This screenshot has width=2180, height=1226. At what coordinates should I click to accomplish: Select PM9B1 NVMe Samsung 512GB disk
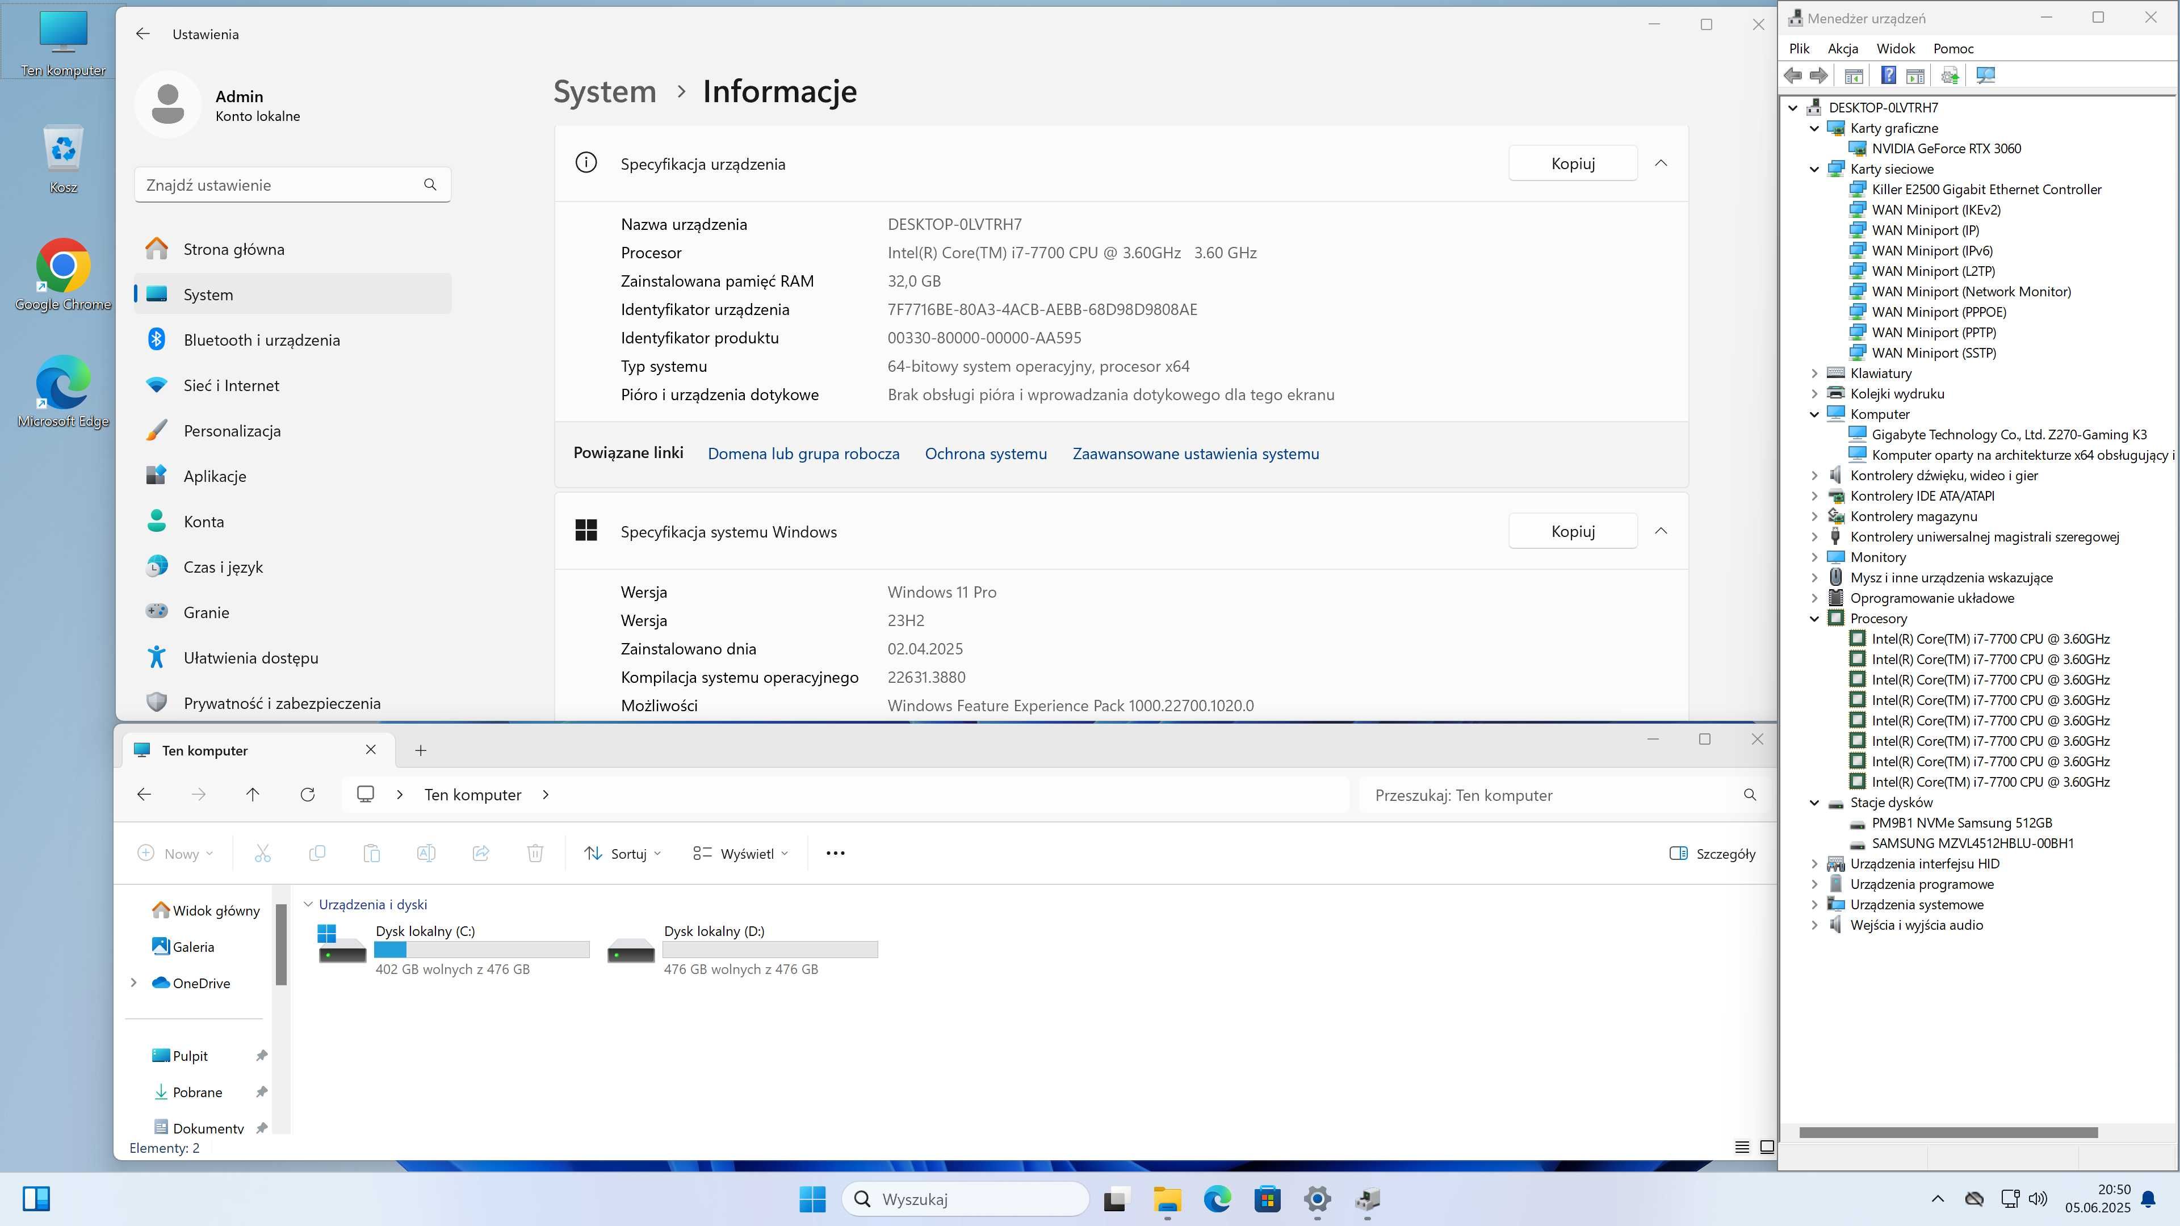click(1961, 823)
